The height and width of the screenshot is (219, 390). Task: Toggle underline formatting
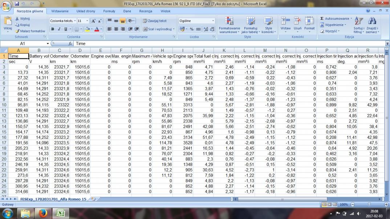click(x=66, y=29)
